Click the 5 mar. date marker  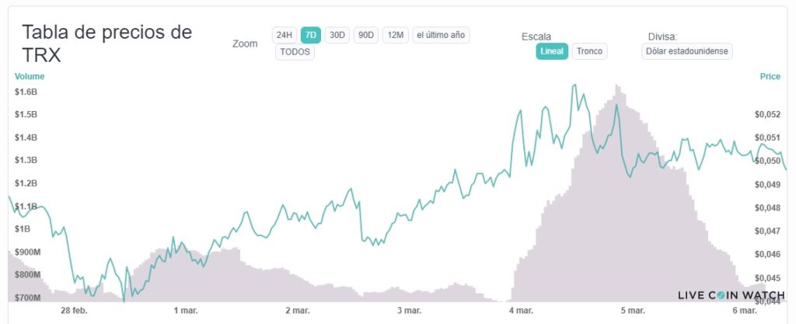(632, 311)
